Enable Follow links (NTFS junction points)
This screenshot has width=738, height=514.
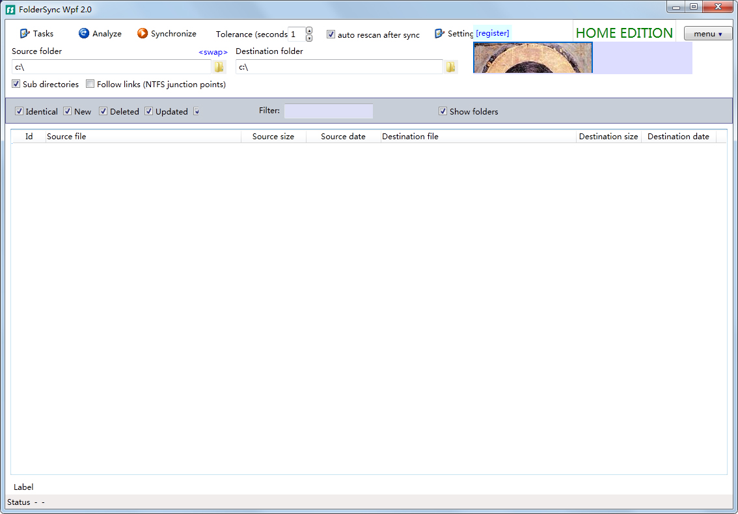pos(90,83)
